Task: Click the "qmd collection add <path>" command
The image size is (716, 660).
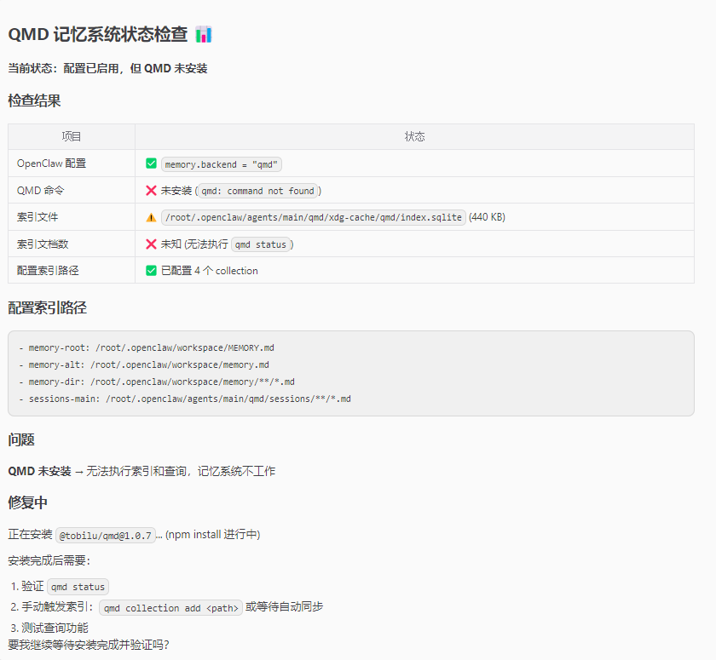Action: 170,608
